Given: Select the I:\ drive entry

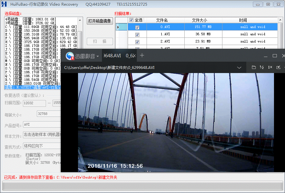Looking at the screenshot, I should [41, 46].
